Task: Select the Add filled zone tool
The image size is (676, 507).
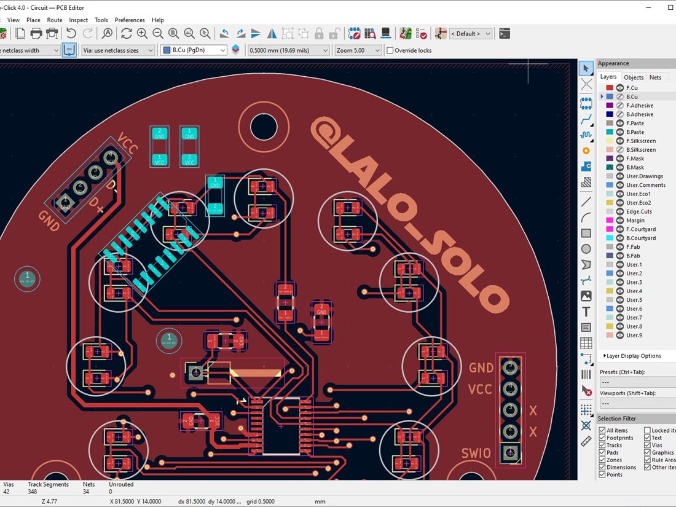Action: [586, 166]
